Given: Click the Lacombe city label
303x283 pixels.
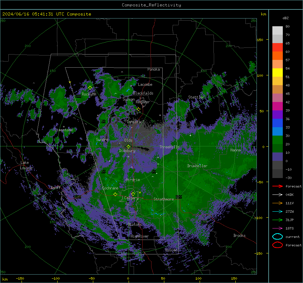Looking at the screenshot, I should (145, 84).
